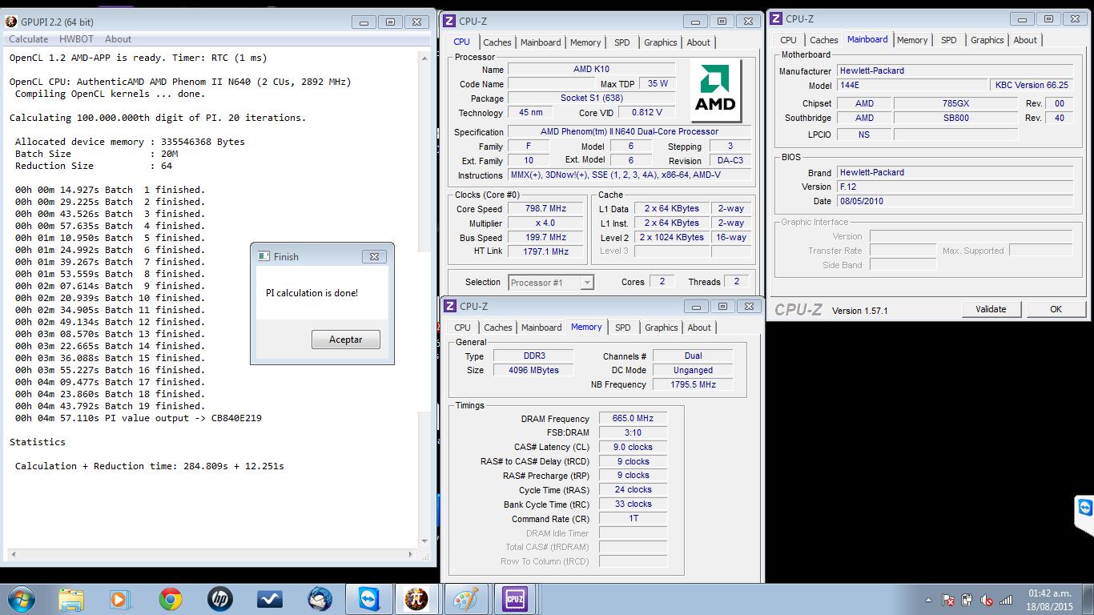This screenshot has height=615, width=1094.
Task: Click the BIOS date 08/05/2010 field
Action: coord(955,201)
